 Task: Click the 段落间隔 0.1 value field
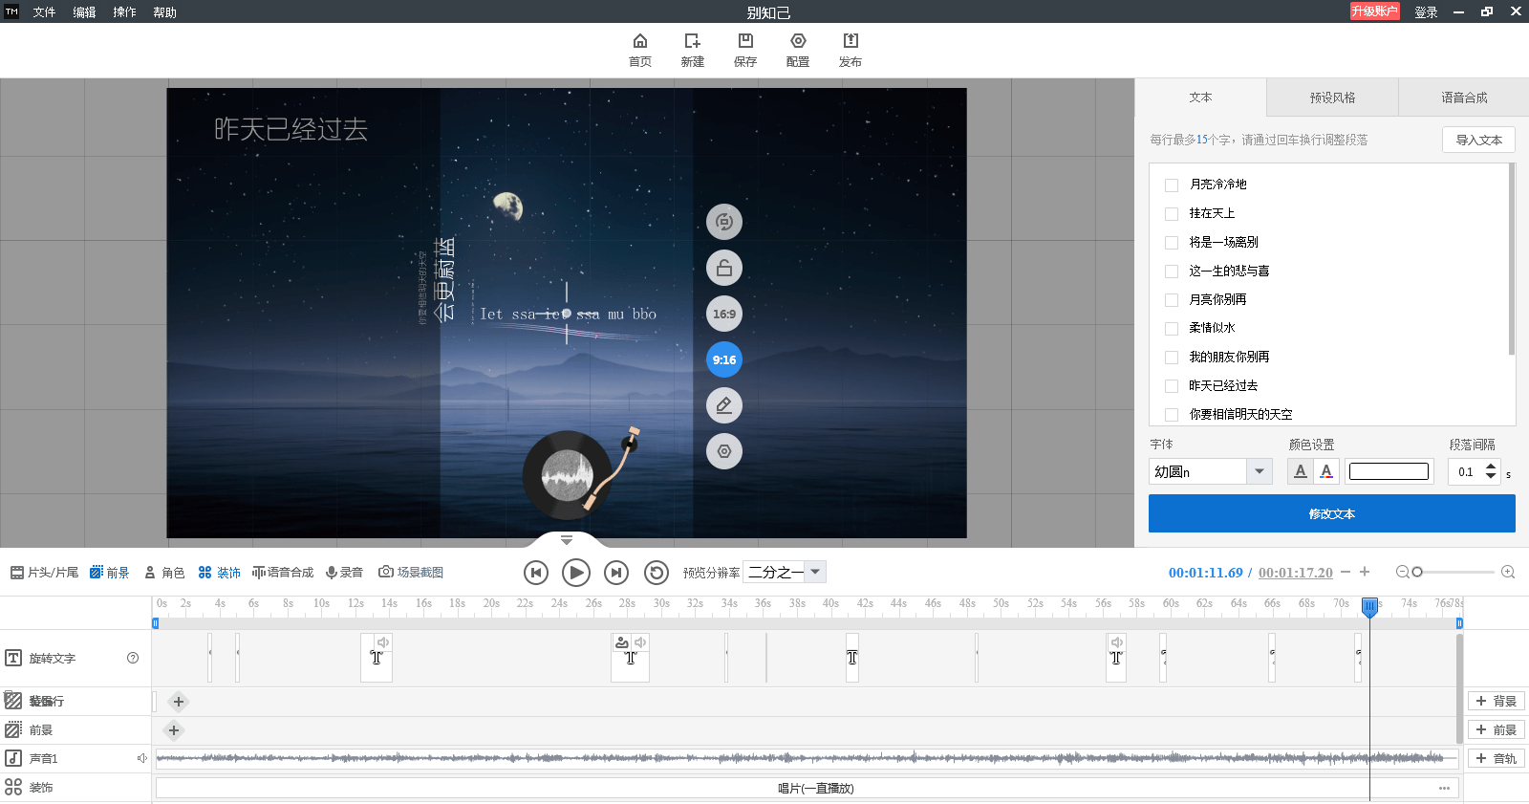click(x=1466, y=471)
